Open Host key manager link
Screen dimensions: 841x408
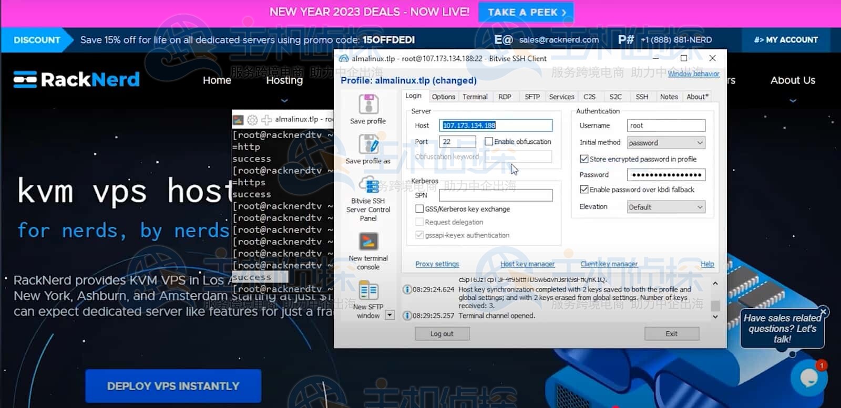[527, 264]
